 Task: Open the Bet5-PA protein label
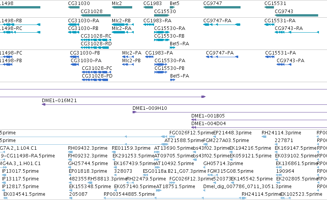180,76
